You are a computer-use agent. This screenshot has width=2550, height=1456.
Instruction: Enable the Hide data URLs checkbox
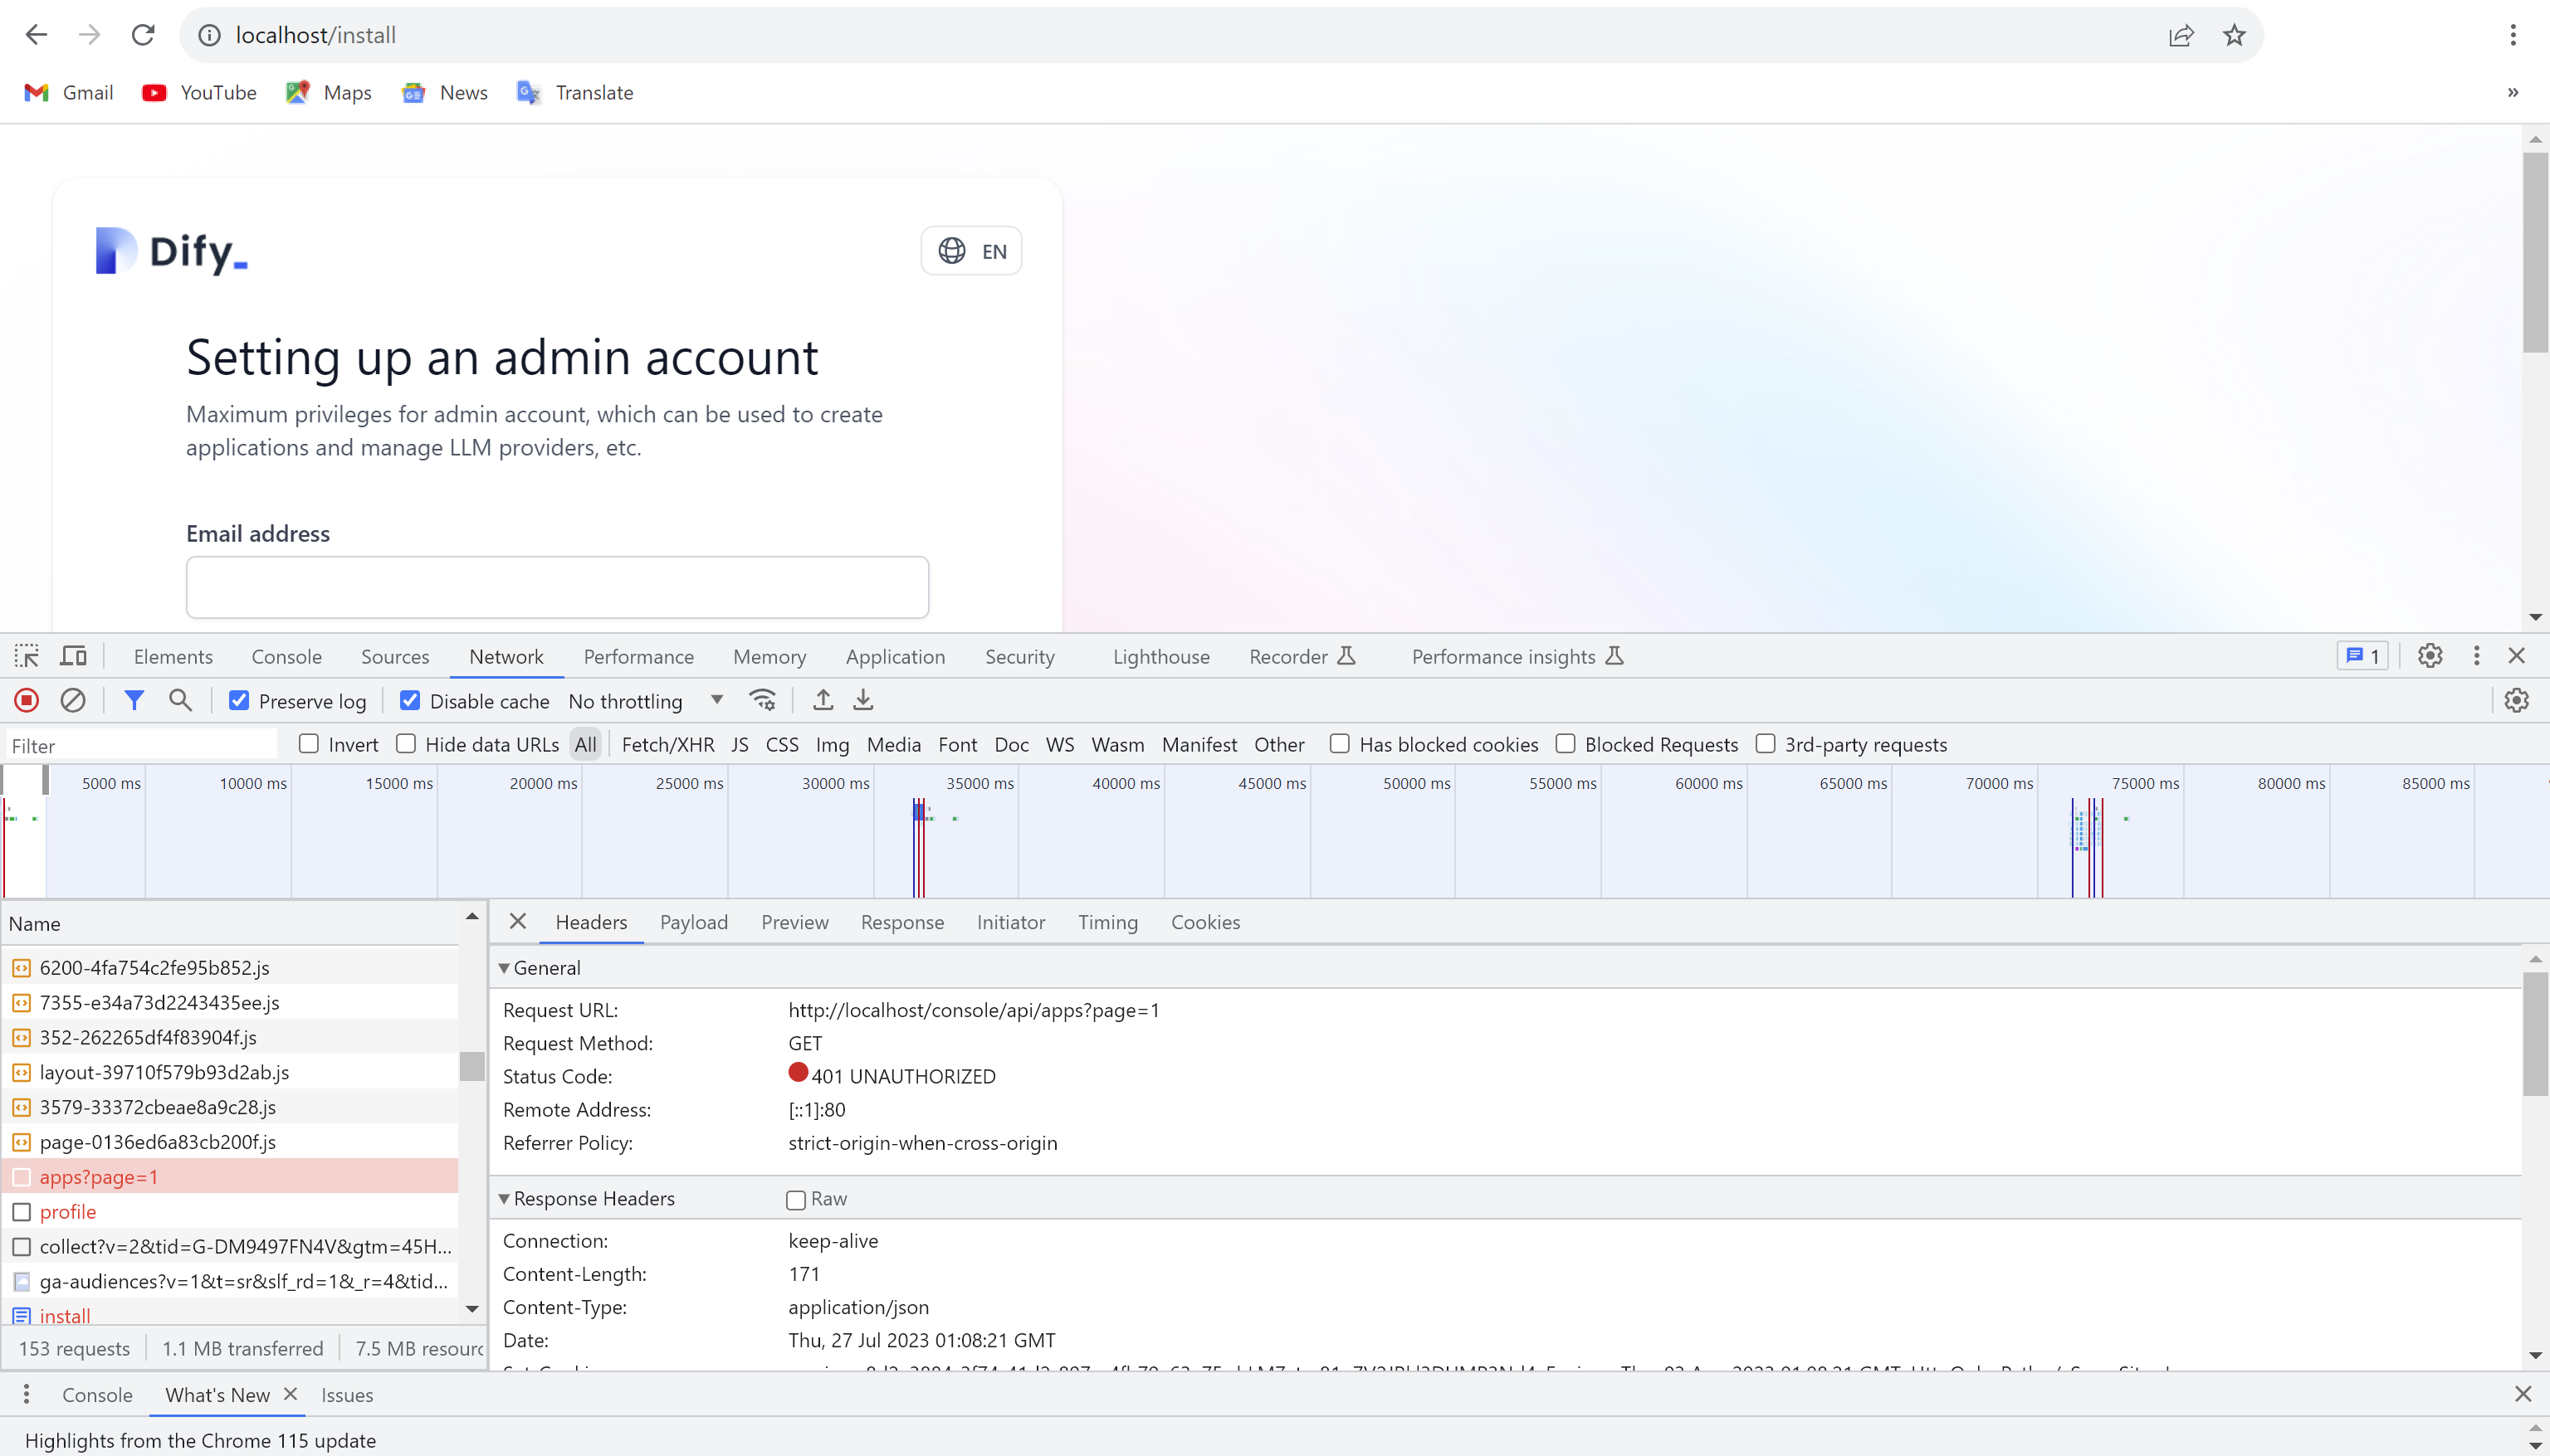(x=406, y=744)
